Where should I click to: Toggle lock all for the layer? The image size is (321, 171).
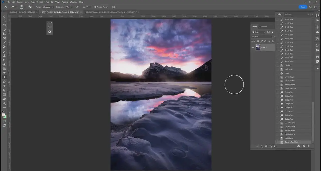pyautogui.click(x=273, y=41)
